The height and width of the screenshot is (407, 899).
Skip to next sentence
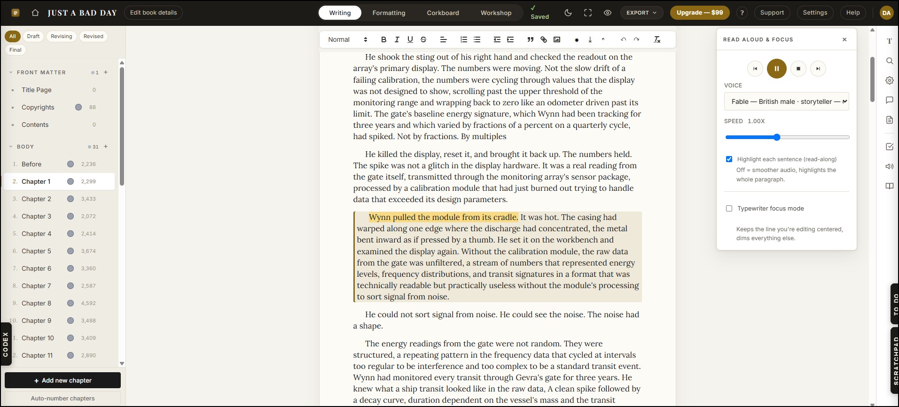point(818,69)
